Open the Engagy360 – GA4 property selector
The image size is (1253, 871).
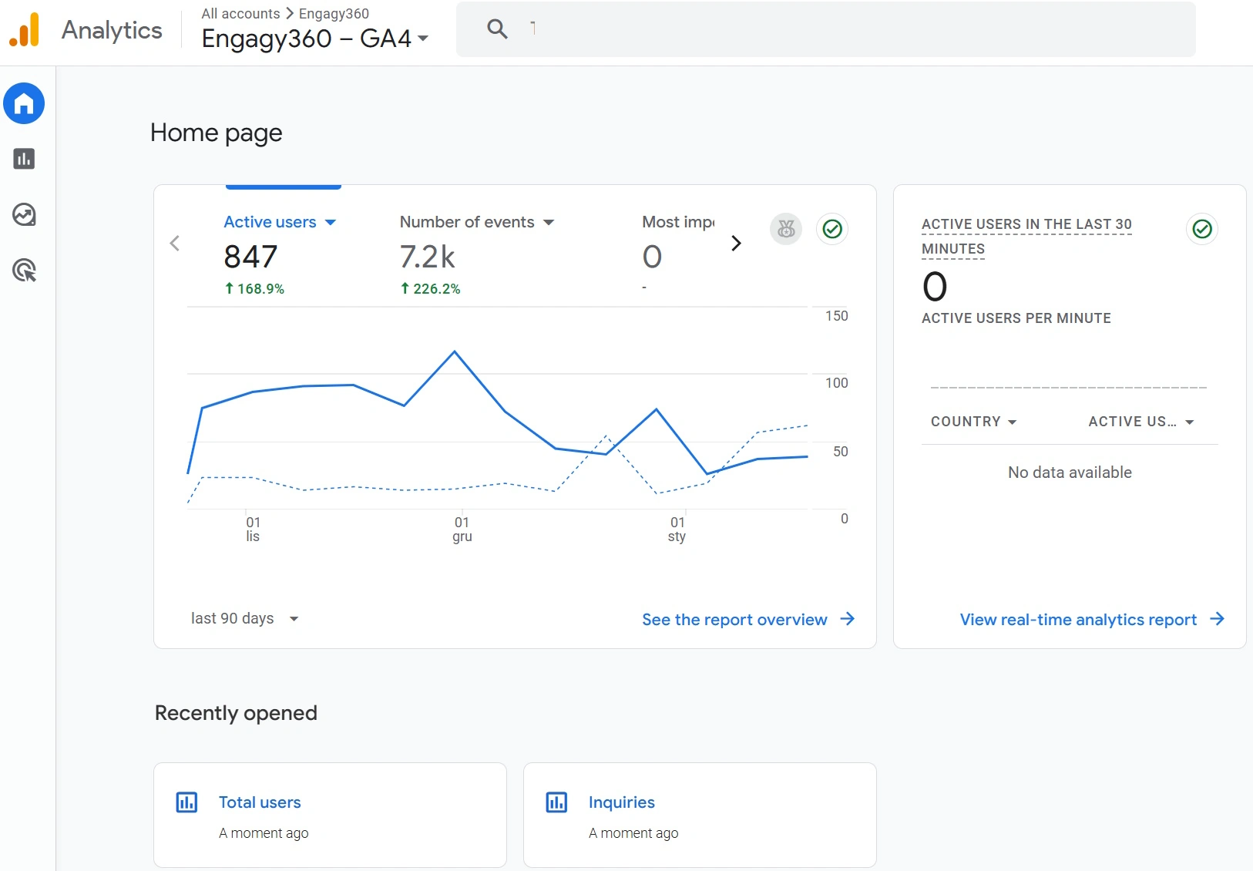(x=314, y=38)
